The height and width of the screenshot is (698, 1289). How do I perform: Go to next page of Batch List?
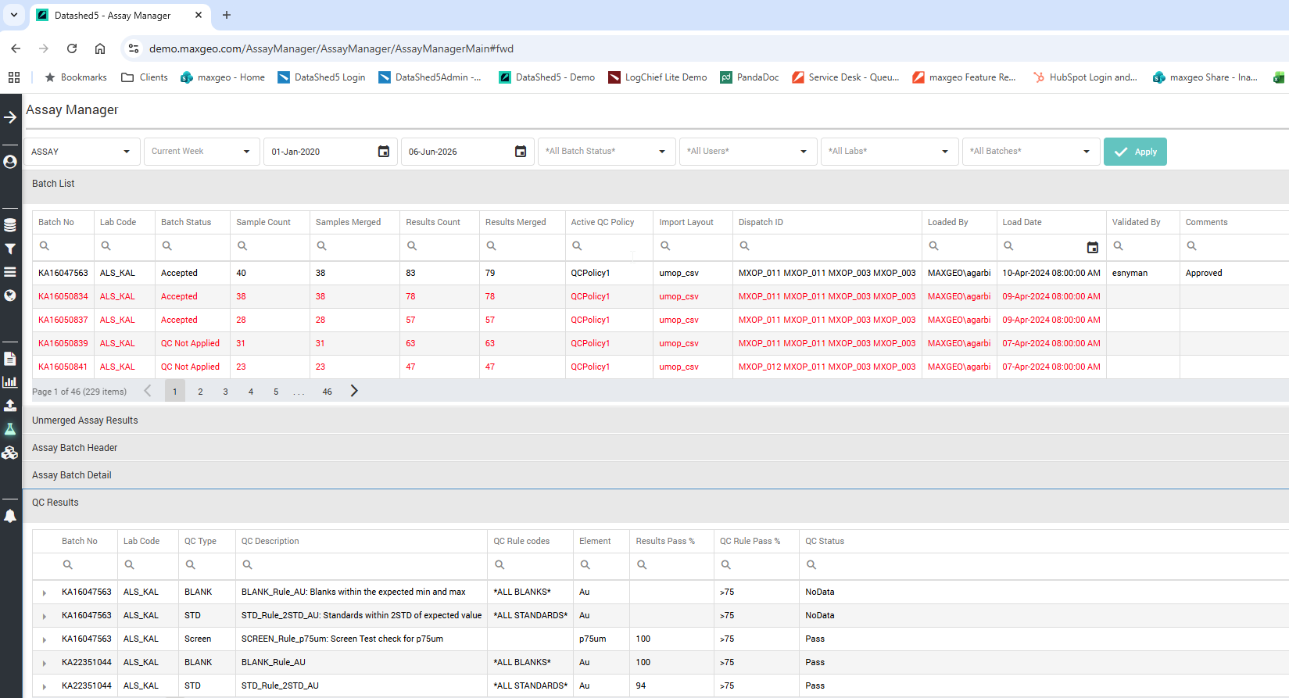pos(354,391)
